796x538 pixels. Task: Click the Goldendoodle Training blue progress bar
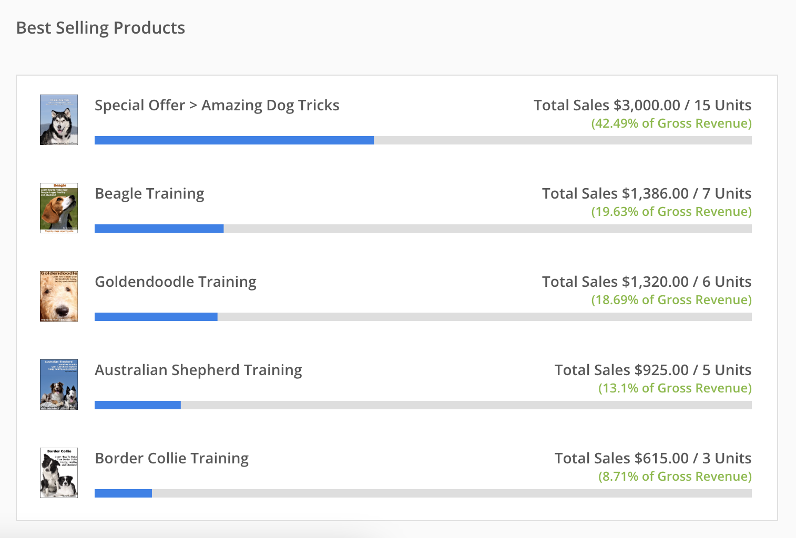pyautogui.click(x=156, y=317)
